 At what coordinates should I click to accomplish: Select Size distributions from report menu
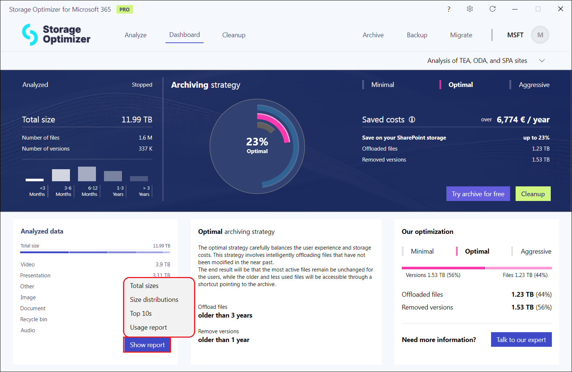154,300
